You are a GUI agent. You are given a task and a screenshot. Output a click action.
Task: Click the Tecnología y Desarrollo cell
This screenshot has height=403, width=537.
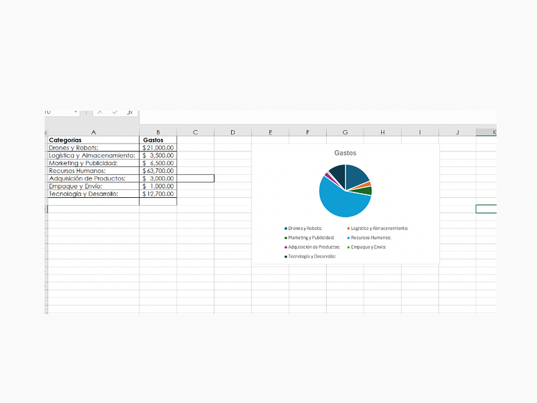(x=93, y=194)
